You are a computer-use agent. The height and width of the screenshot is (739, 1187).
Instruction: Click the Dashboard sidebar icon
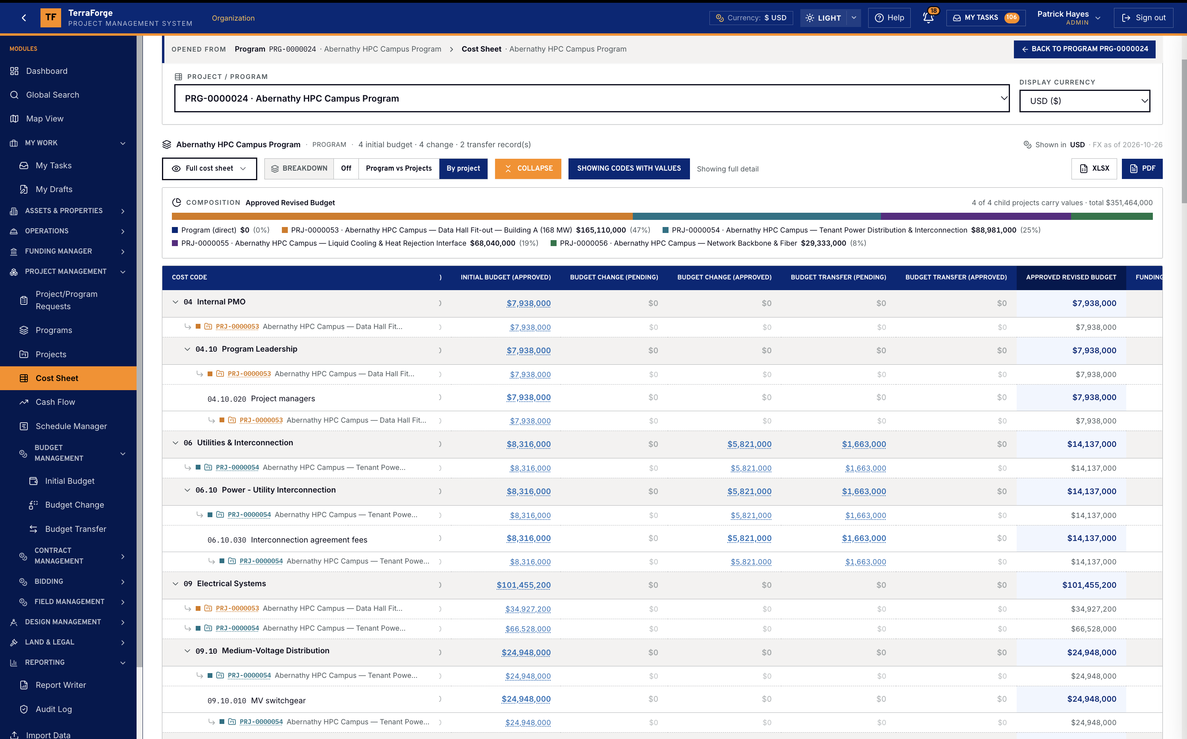point(14,71)
